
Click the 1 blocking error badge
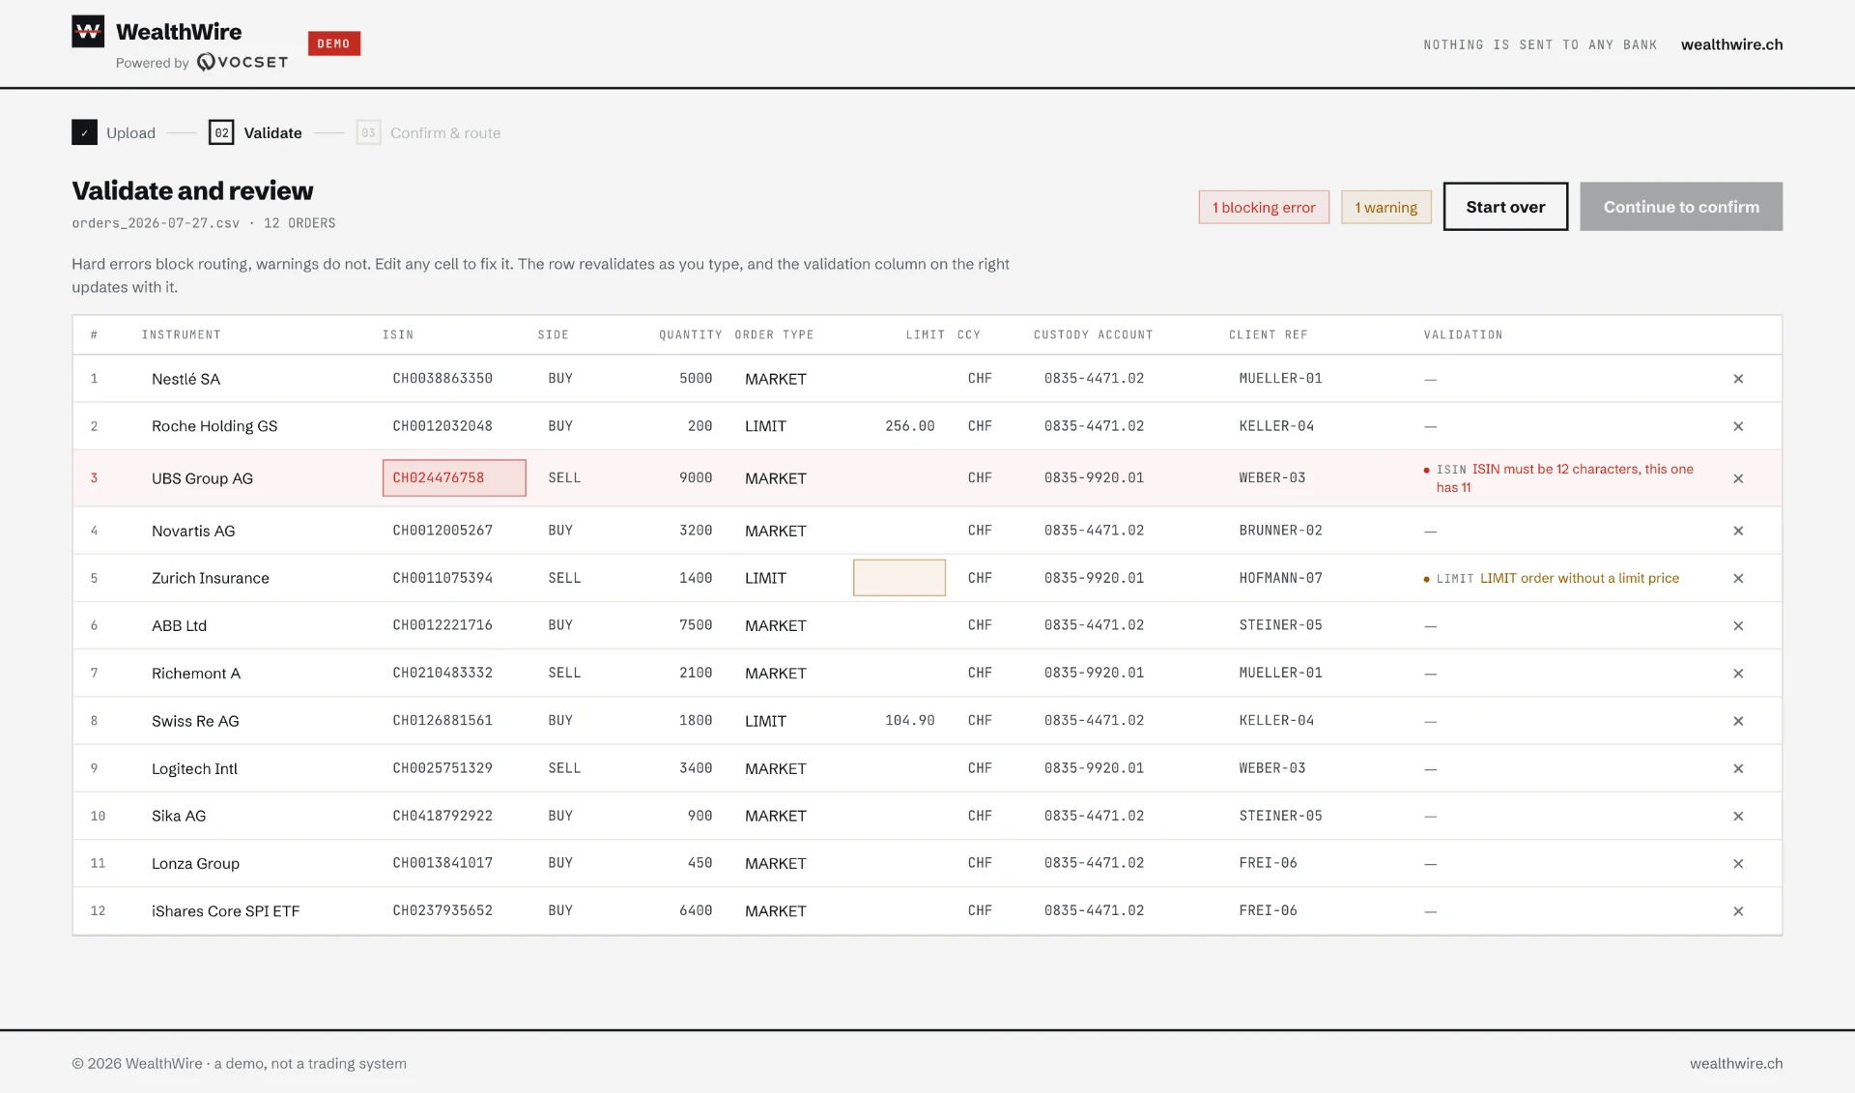(1264, 207)
